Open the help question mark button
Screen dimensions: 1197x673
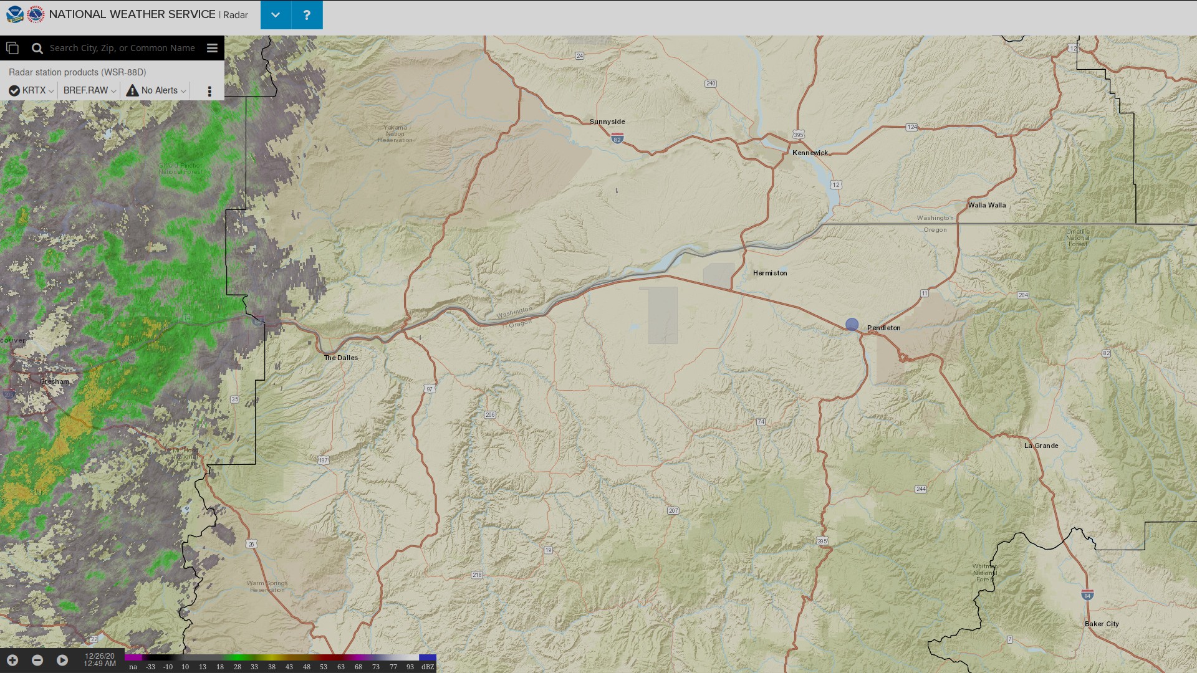point(307,14)
